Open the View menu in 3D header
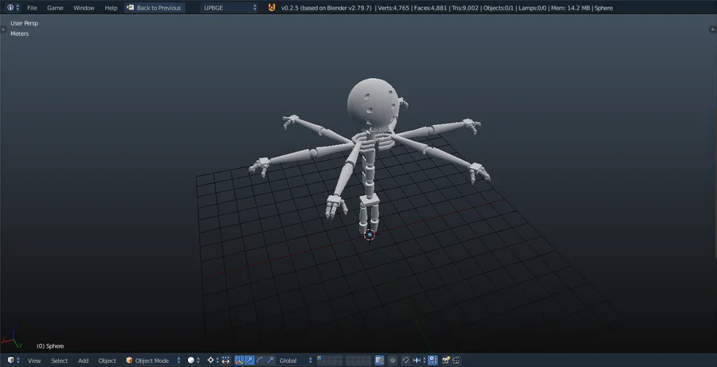The width and height of the screenshot is (717, 367). click(x=34, y=361)
